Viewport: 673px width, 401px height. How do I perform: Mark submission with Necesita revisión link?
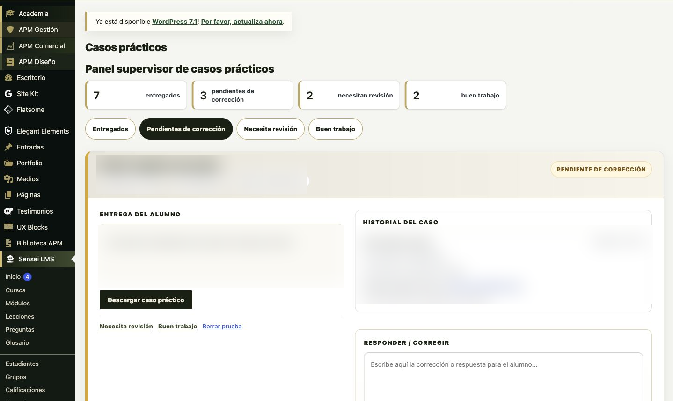click(126, 326)
